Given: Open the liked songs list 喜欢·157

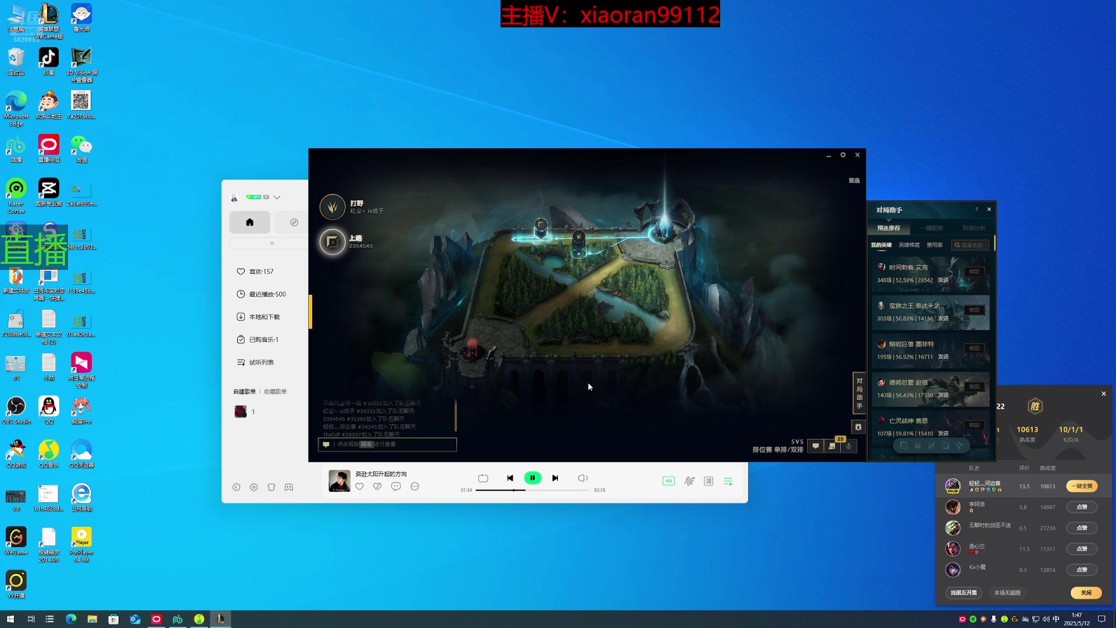Looking at the screenshot, I should (255, 272).
